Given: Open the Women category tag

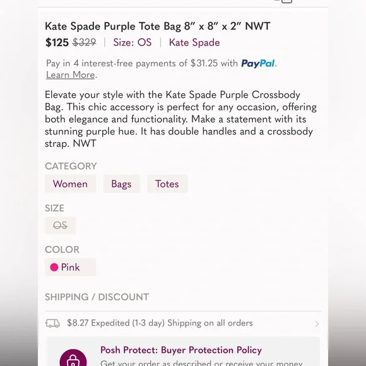Looking at the screenshot, I should pyautogui.click(x=70, y=184).
